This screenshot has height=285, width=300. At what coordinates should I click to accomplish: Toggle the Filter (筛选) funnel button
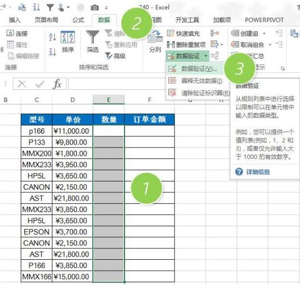pyautogui.click(x=93, y=41)
